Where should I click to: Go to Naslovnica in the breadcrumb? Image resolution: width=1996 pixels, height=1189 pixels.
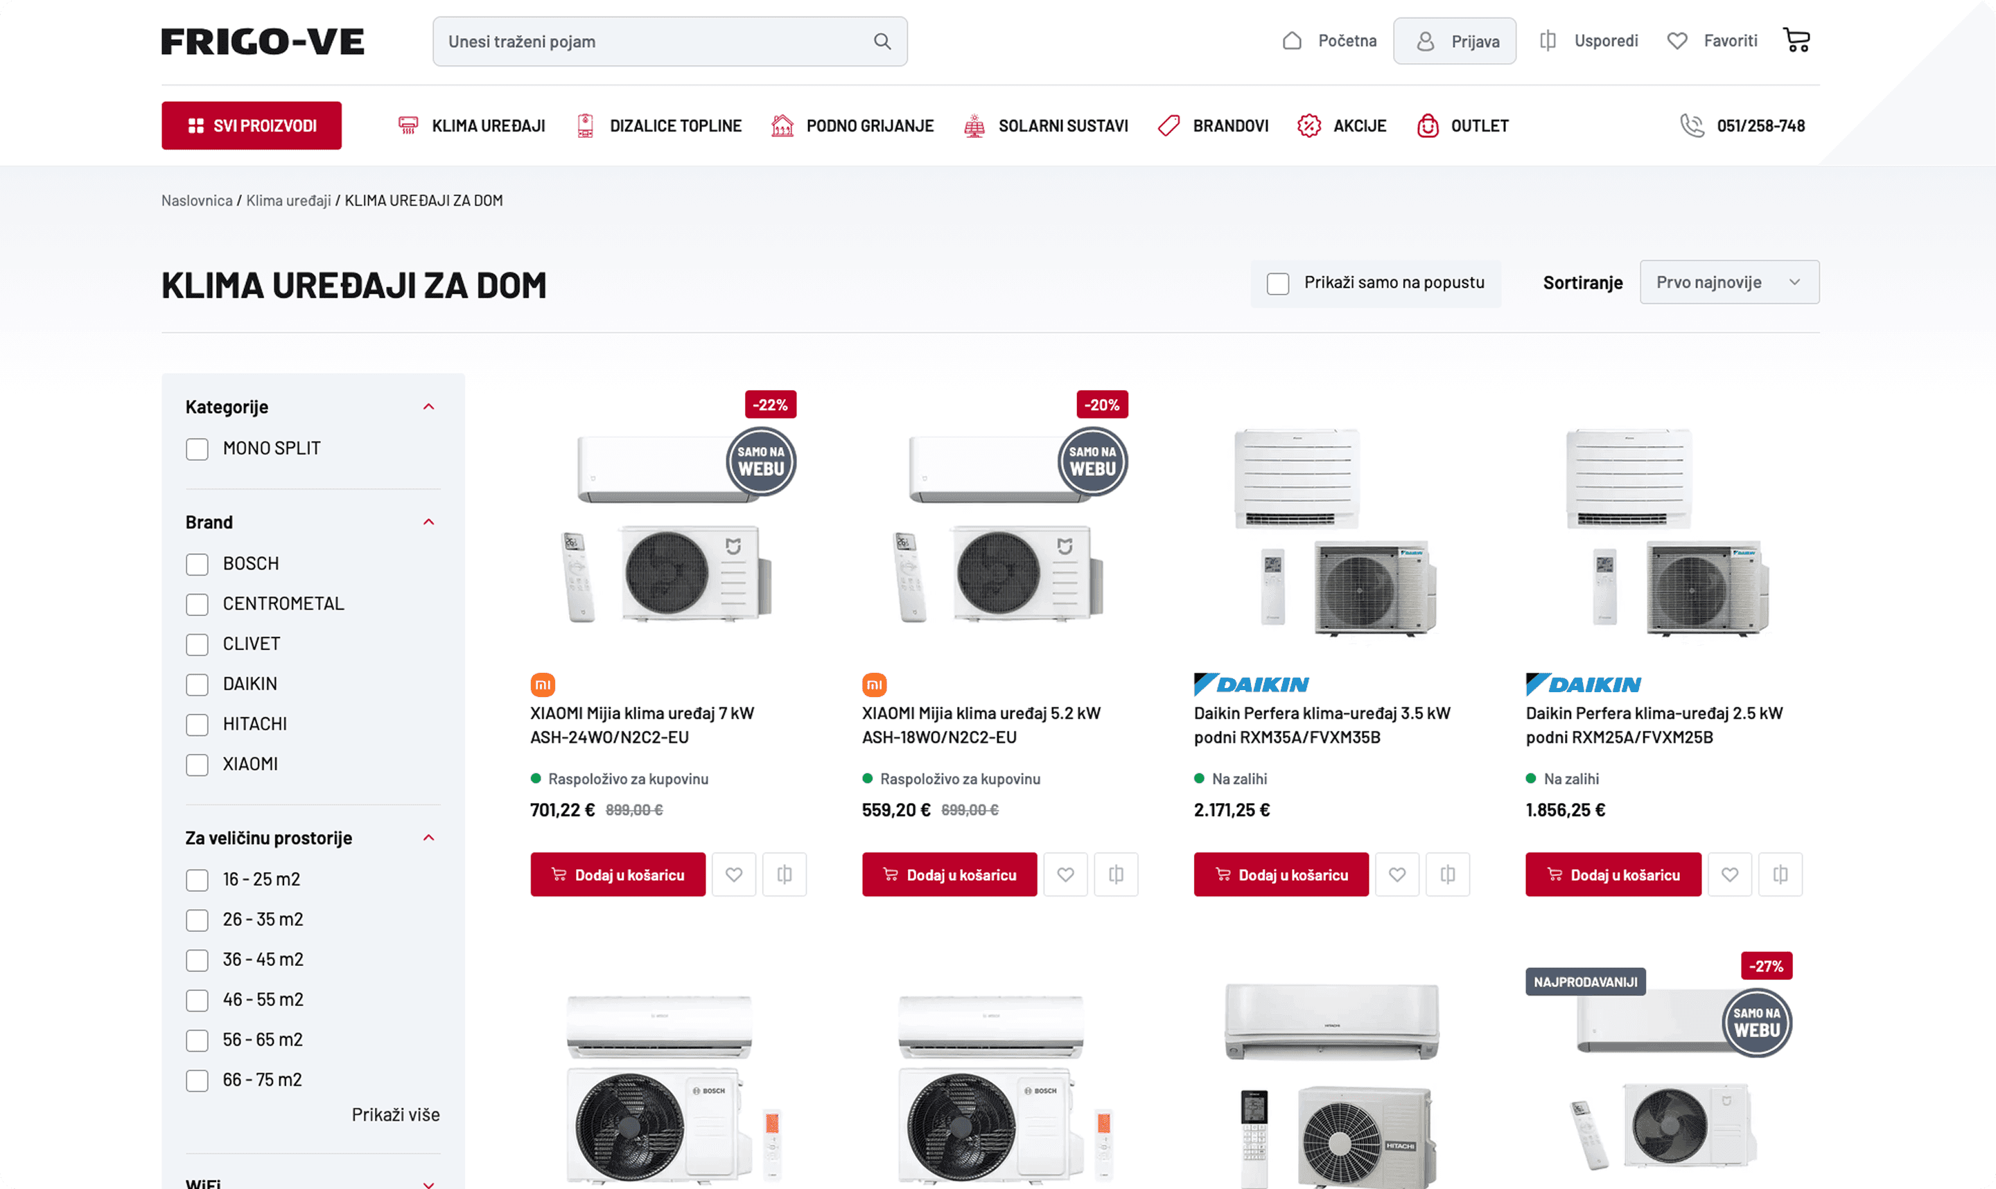(197, 200)
